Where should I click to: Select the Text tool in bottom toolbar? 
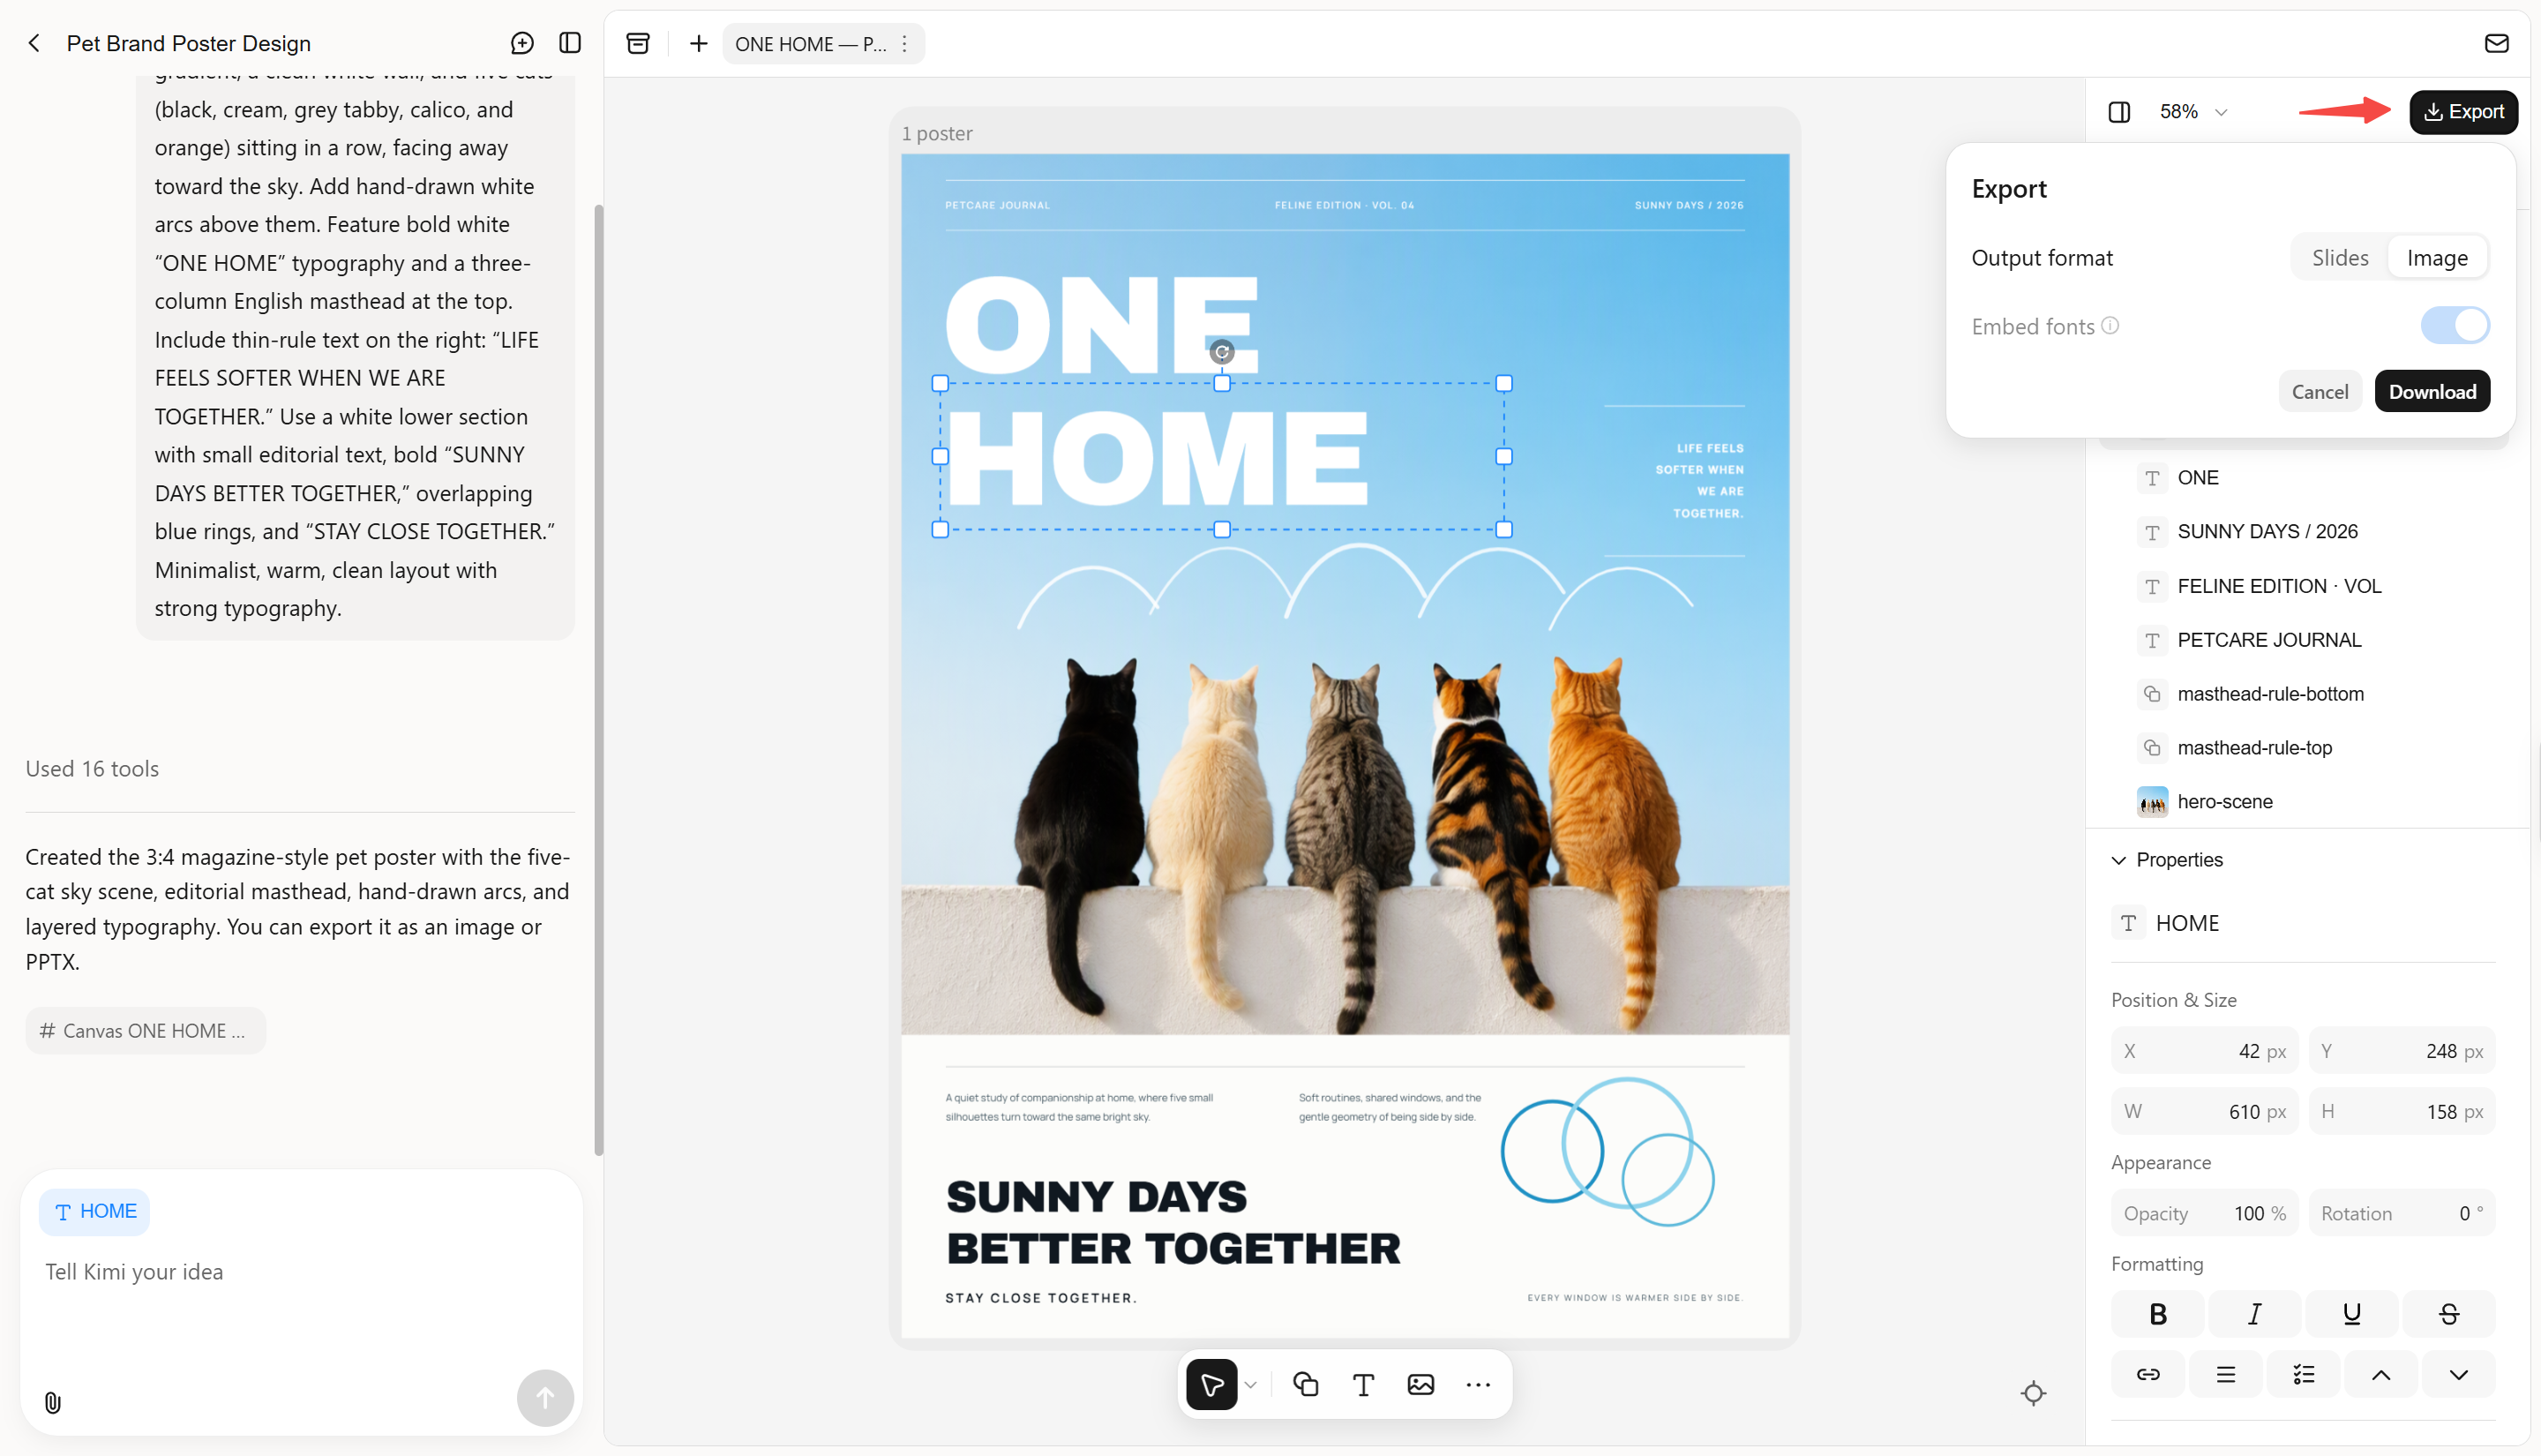click(x=1363, y=1384)
